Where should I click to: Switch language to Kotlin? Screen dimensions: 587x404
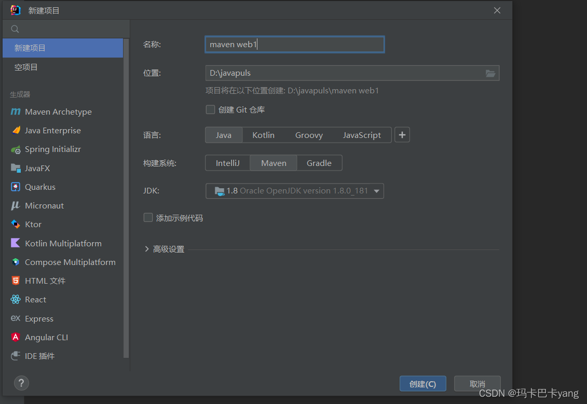click(263, 135)
